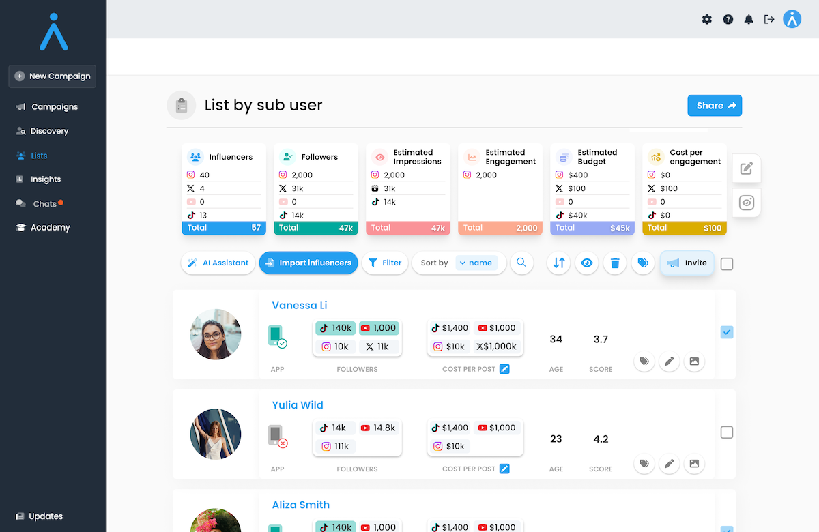Click the New Campaign button
This screenshot has width=819, height=532.
tap(53, 76)
